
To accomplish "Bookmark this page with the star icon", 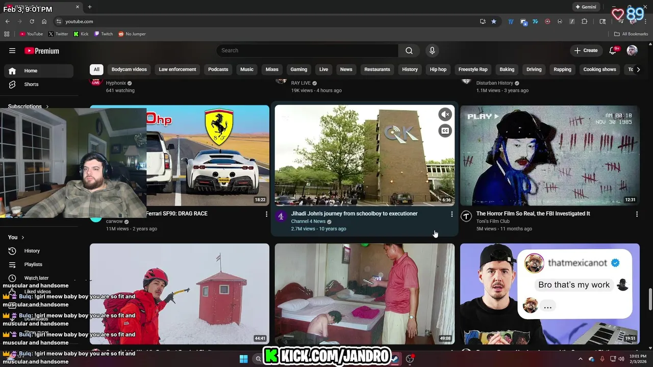I will [x=494, y=21].
